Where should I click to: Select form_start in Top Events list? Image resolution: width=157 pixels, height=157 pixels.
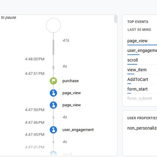tap(137, 89)
